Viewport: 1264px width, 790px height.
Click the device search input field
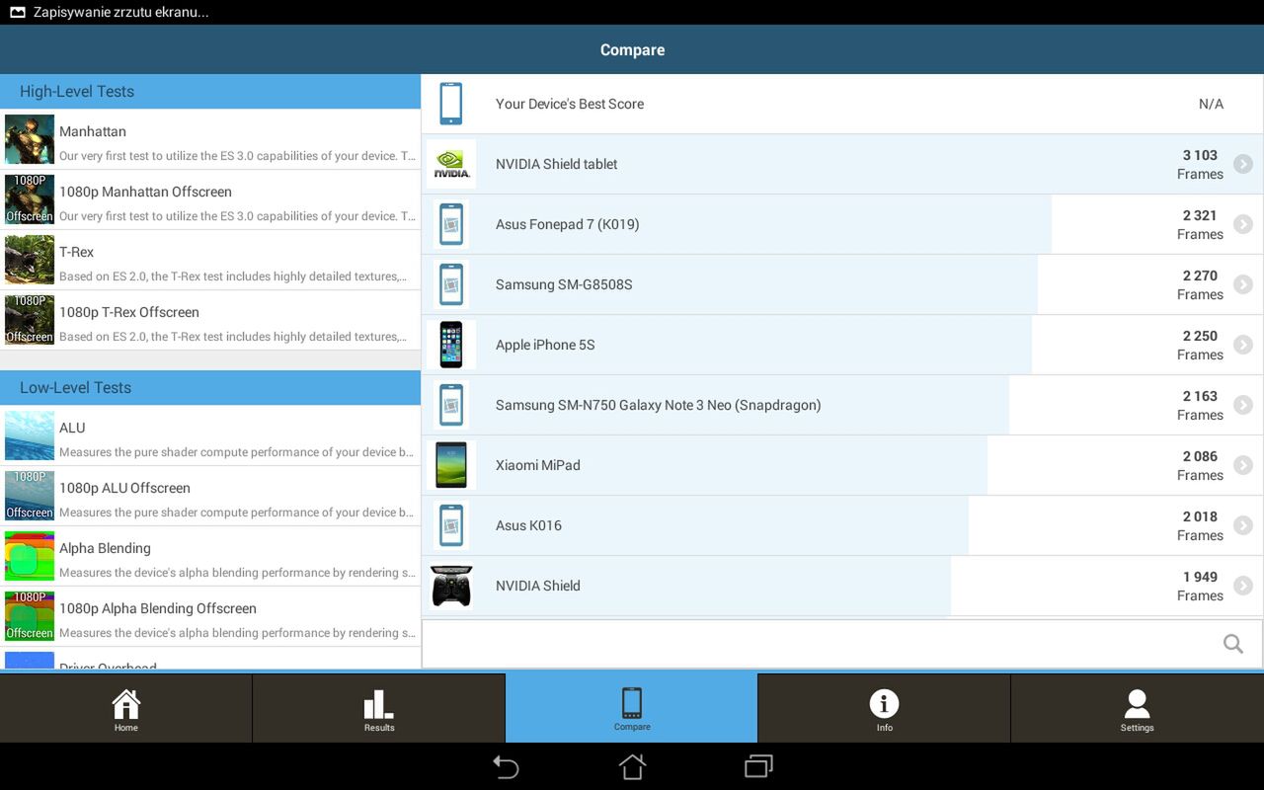(x=841, y=644)
